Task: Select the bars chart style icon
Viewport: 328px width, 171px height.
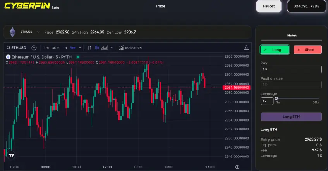Action: point(89,48)
